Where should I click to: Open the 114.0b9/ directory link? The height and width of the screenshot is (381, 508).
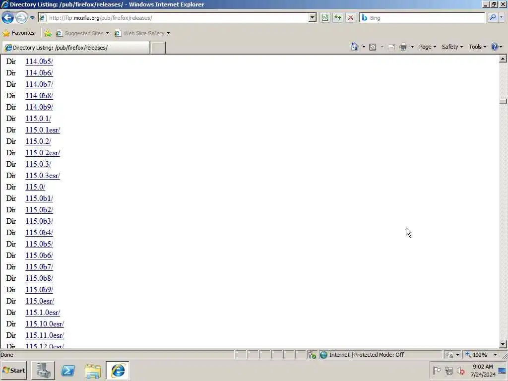point(39,107)
